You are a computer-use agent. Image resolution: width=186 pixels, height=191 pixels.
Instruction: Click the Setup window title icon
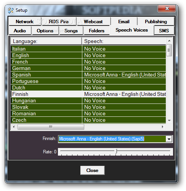point(11,10)
